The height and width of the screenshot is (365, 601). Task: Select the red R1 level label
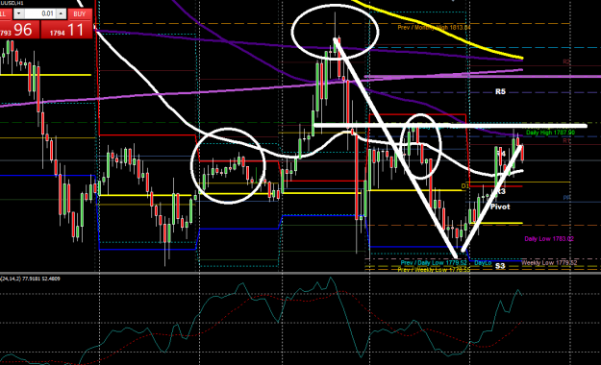click(566, 141)
